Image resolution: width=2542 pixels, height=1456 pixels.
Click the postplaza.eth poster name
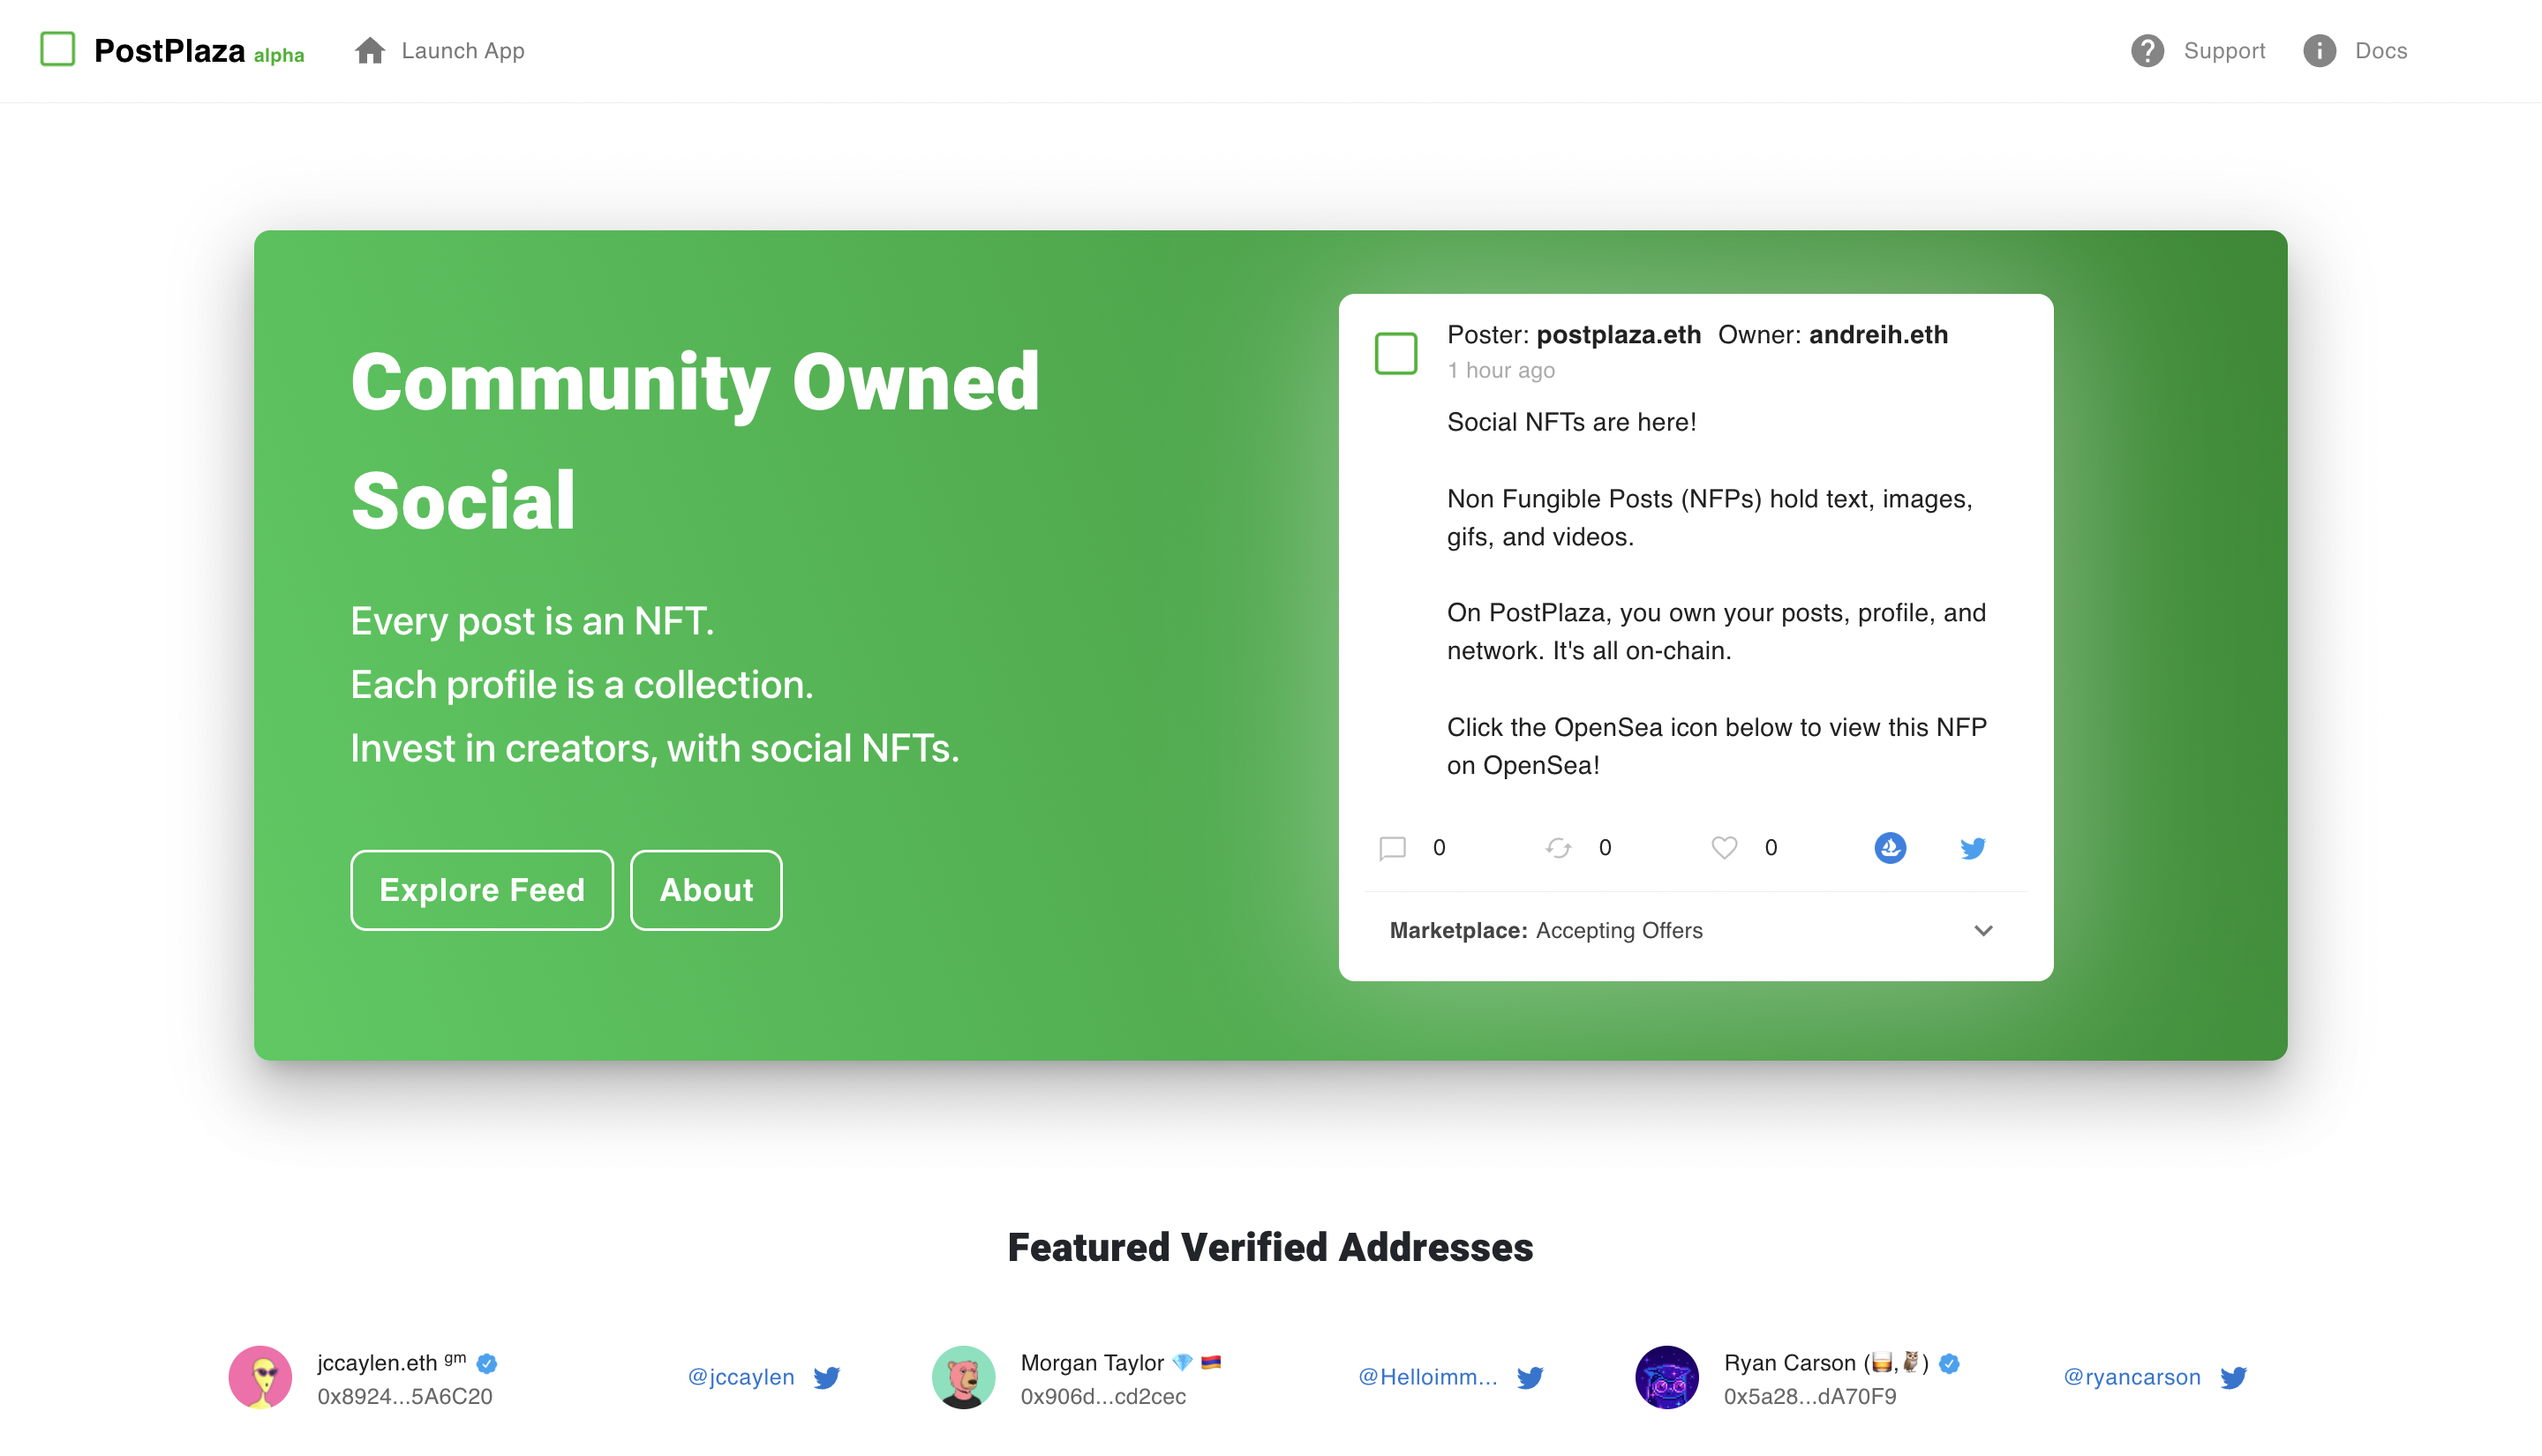(x=1618, y=335)
